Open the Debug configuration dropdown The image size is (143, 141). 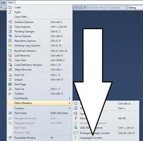[135, 8]
